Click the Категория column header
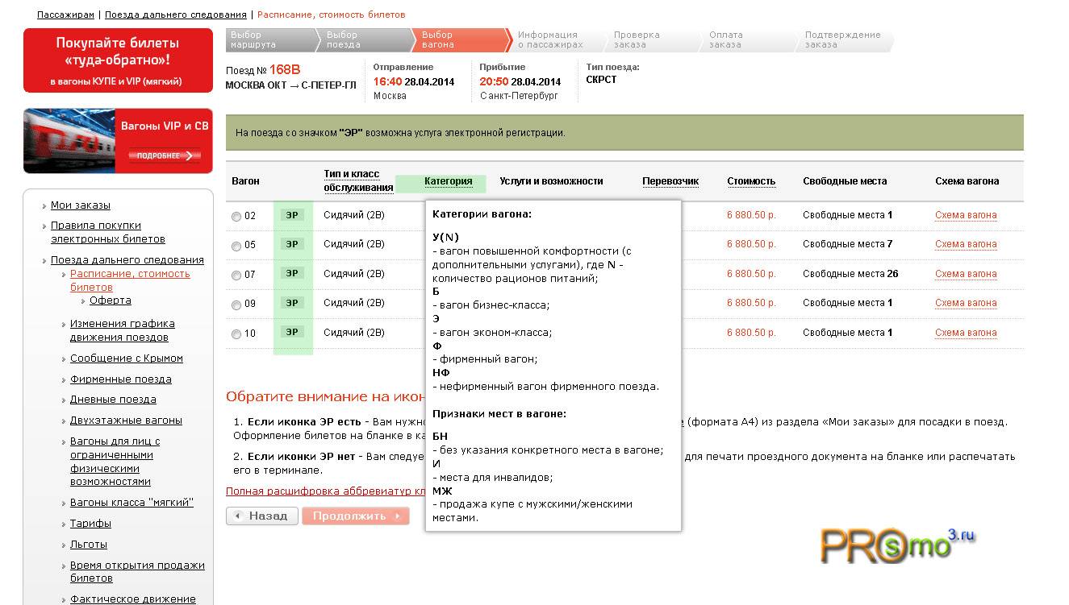Viewport: 1069px width, 605px height. pyautogui.click(x=449, y=181)
